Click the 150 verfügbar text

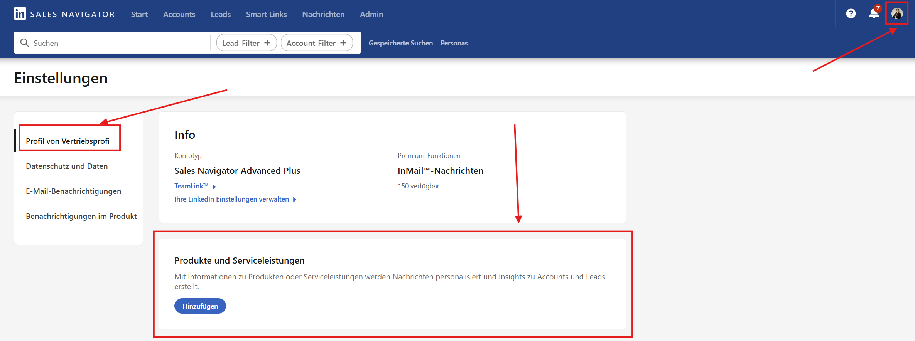pyautogui.click(x=419, y=186)
